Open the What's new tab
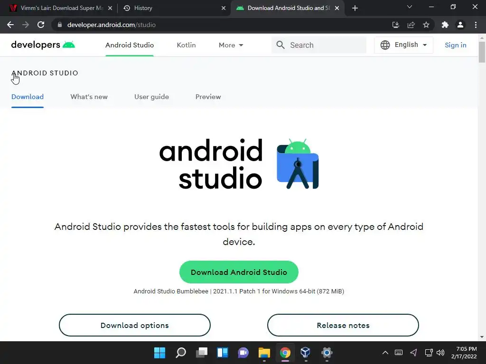486x364 pixels. 89,97
